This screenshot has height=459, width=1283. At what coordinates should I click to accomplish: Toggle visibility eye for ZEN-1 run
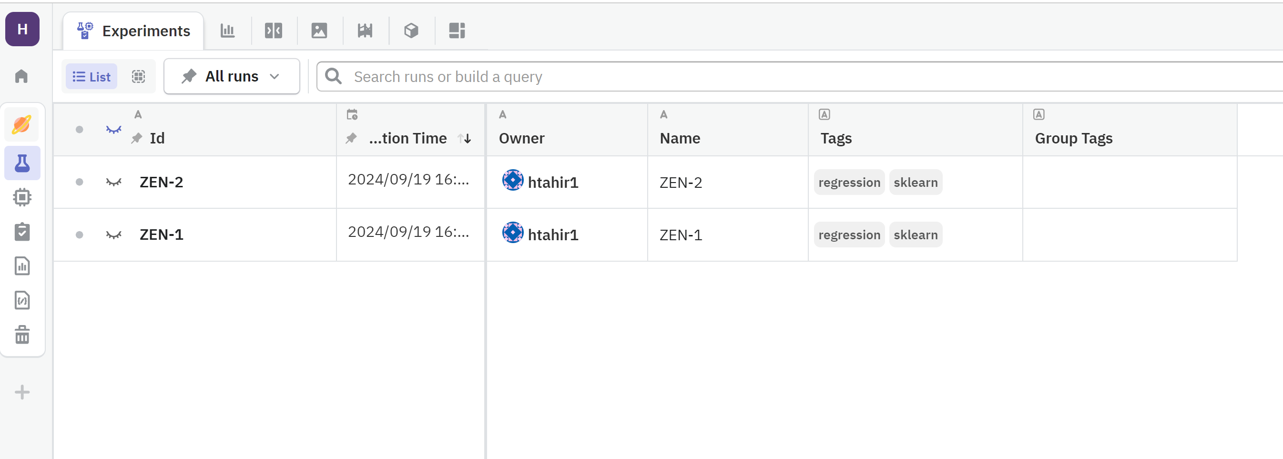pyautogui.click(x=113, y=235)
